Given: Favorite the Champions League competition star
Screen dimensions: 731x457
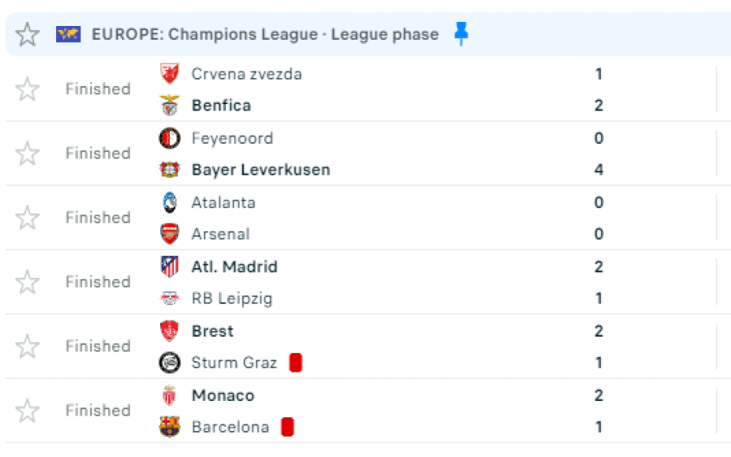Looking at the screenshot, I should 28,34.
